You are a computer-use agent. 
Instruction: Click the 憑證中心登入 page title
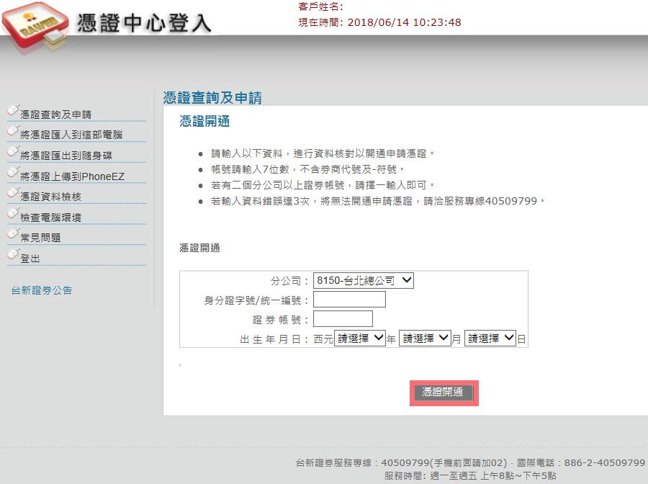point(144,23)
